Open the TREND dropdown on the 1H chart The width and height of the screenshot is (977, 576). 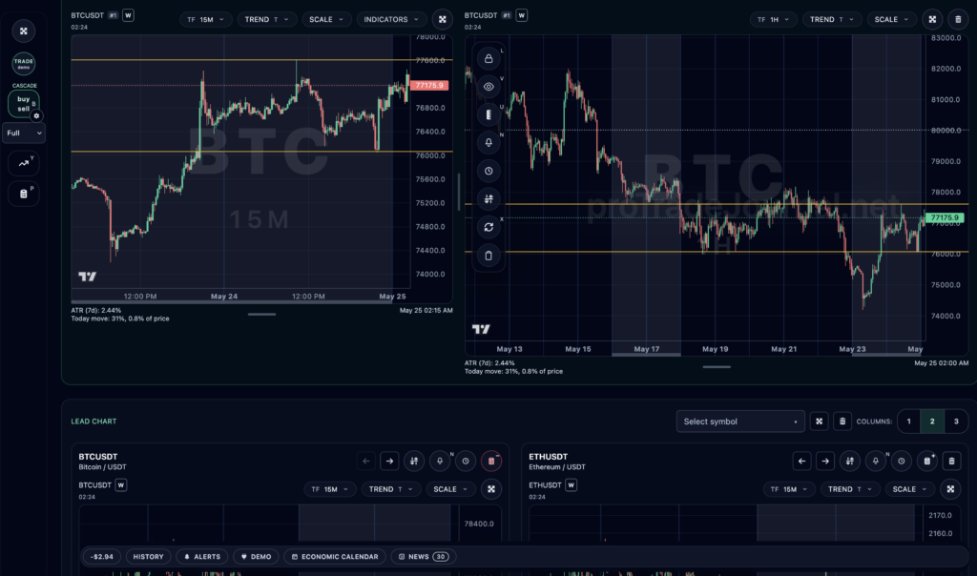pos(832,19)
